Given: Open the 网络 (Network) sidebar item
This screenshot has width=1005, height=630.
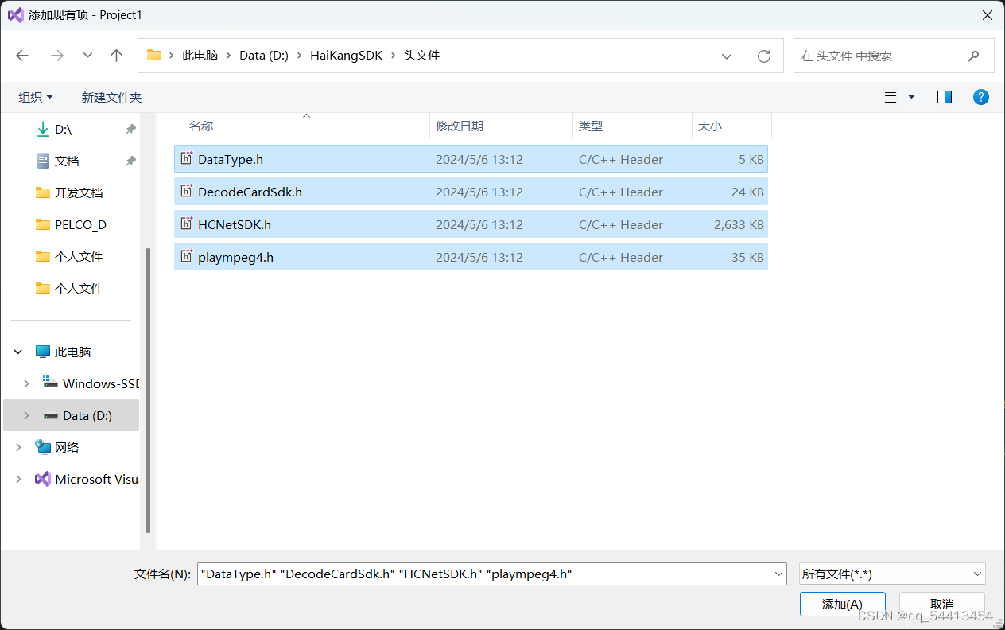Looking at the screenshot, I should (68, 447).
